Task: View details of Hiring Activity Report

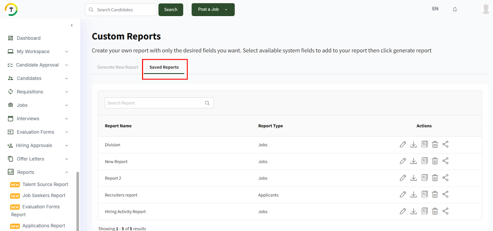Action: tap(424, 211)
